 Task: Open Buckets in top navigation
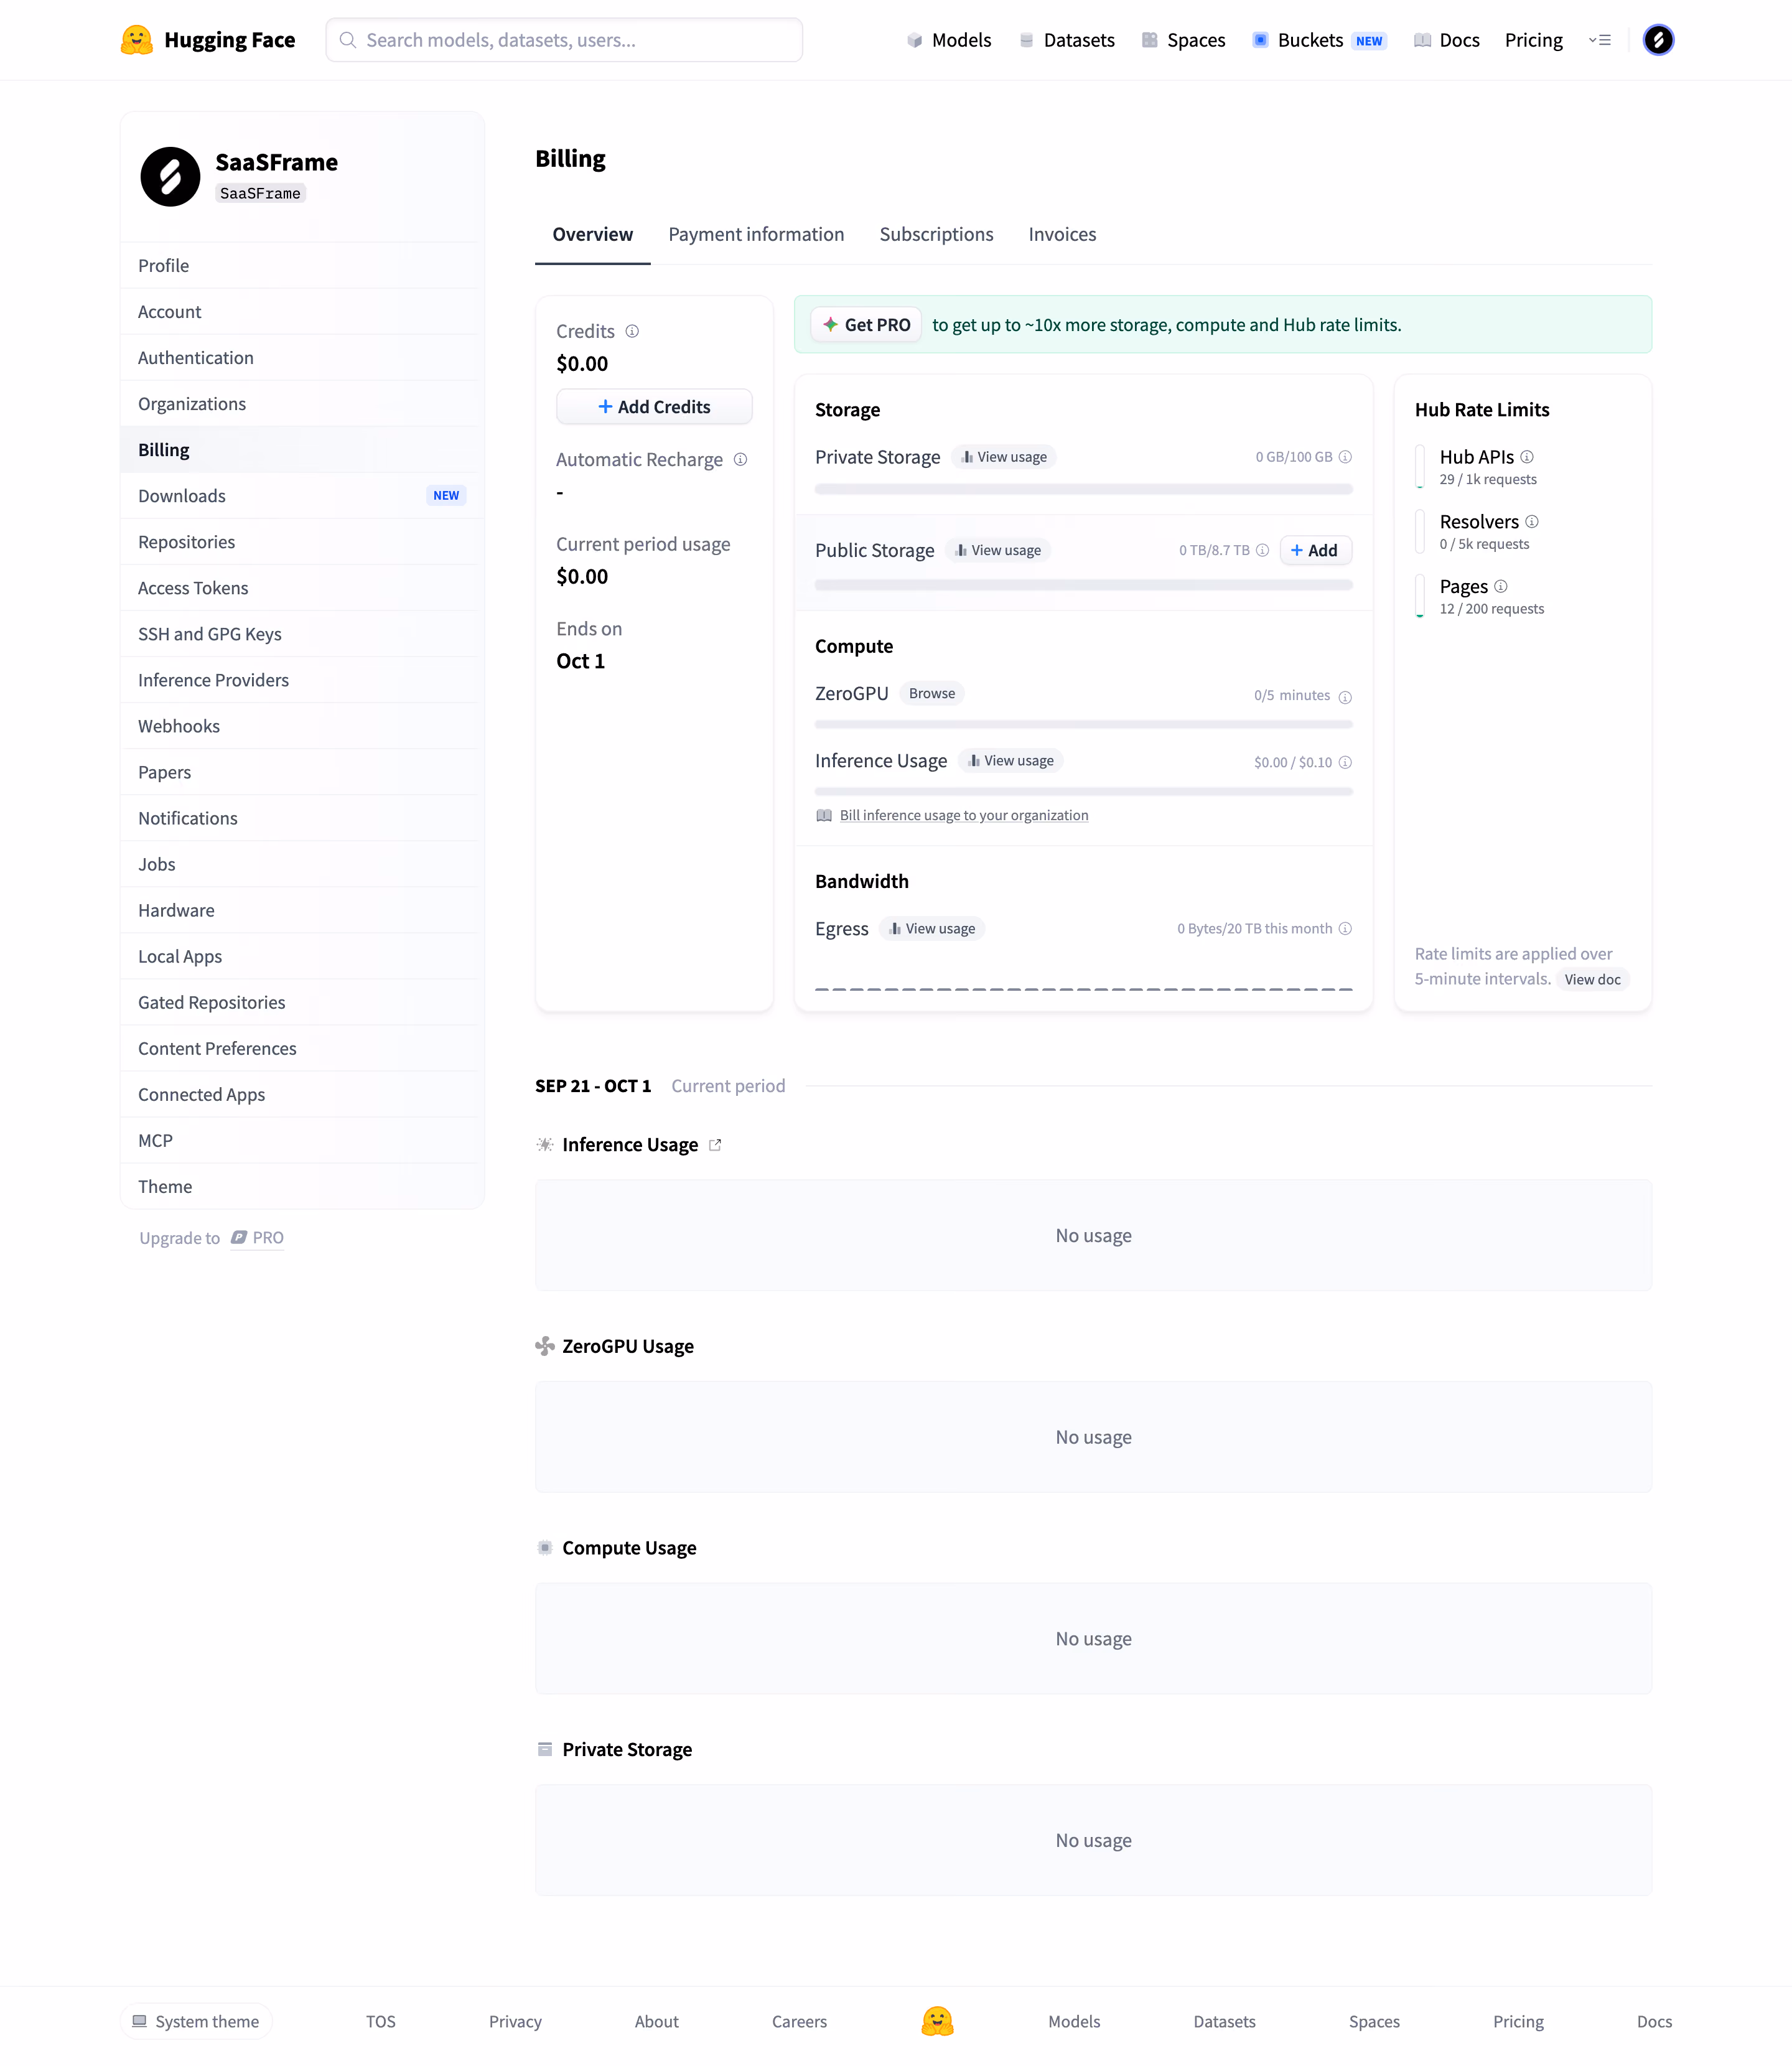point(1320,40)
